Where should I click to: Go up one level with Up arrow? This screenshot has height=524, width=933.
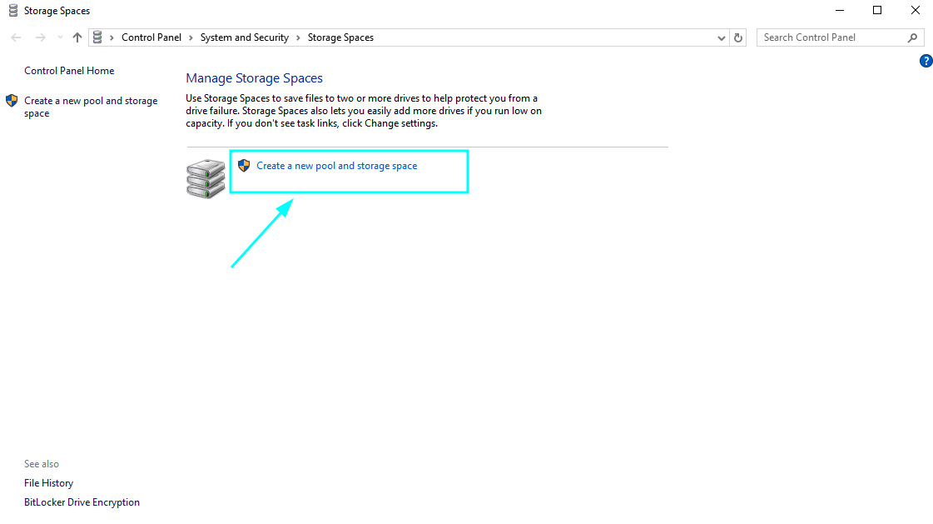click(x=77, y=37)
